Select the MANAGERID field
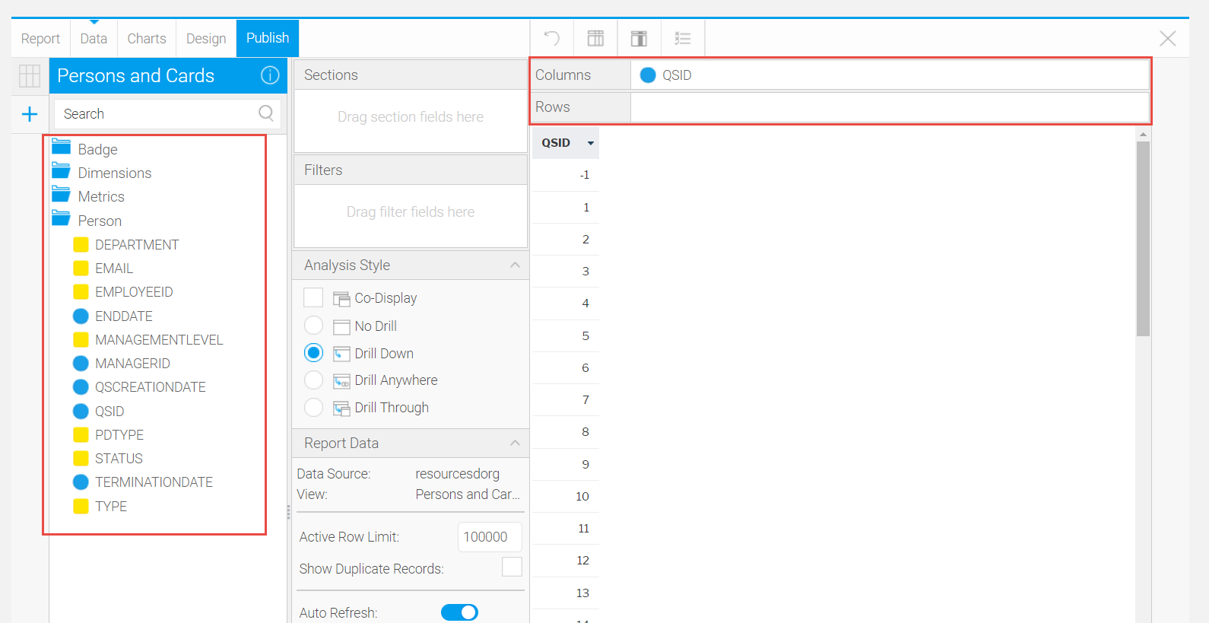Image resolution: width=1209 pixels, height=623 pixels. pyautogui.click(x=122, y=363)
